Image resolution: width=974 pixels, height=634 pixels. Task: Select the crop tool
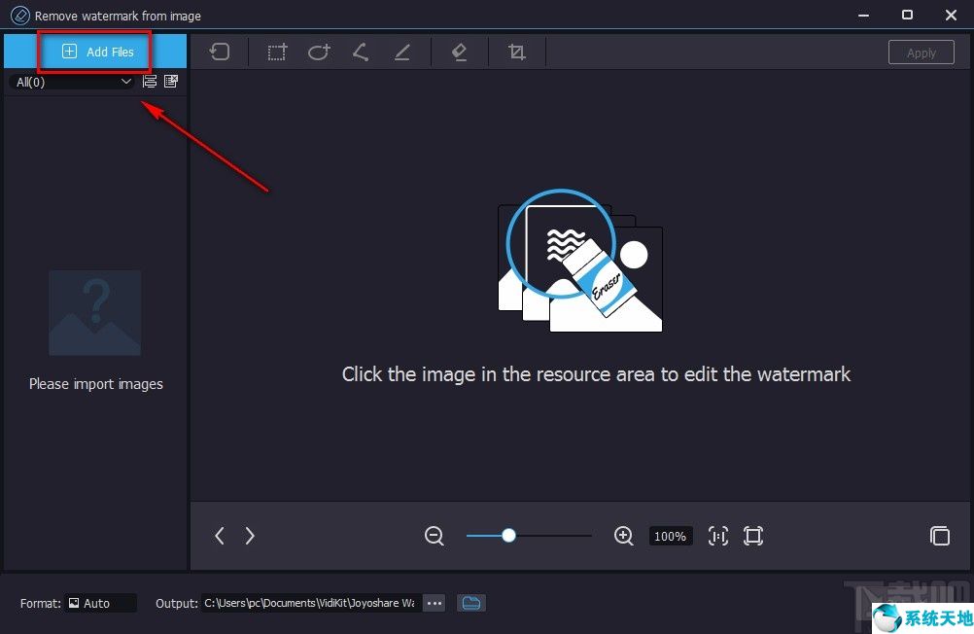click(517, 53)
